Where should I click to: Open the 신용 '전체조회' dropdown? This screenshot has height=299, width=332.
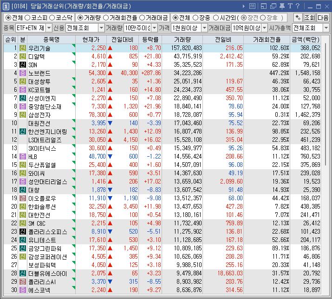(101, 28)
